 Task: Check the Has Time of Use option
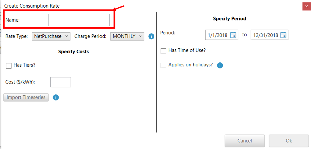pos(164,51)
